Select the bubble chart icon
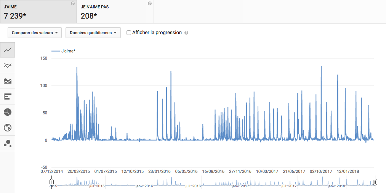The image size is (386, 193). pos(7,143)
